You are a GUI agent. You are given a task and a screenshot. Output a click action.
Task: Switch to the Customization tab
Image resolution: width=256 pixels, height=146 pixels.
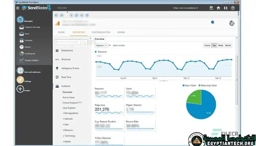(x=100, y=32)
